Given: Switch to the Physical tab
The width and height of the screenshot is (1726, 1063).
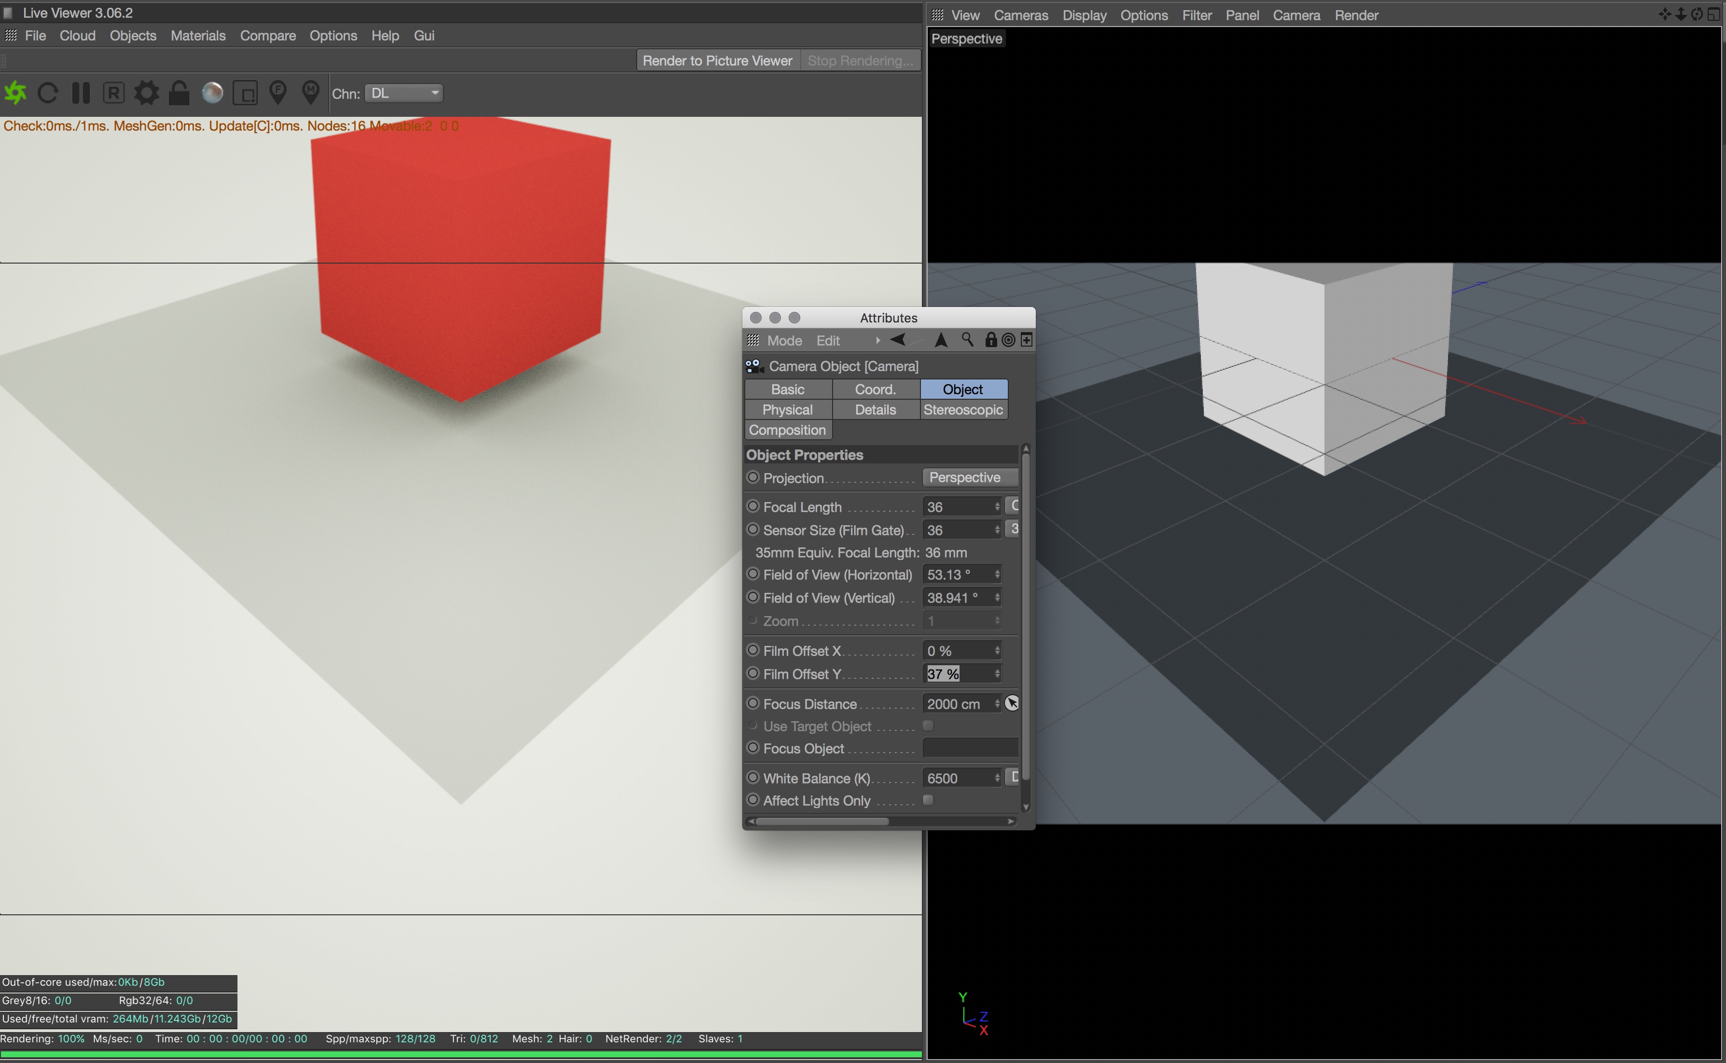Looking at the screenshot, I should click(787, 410).
